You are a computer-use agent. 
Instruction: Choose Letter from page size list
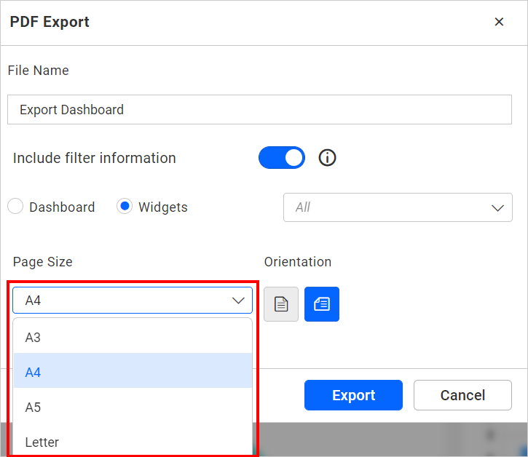tap(133, 440)
